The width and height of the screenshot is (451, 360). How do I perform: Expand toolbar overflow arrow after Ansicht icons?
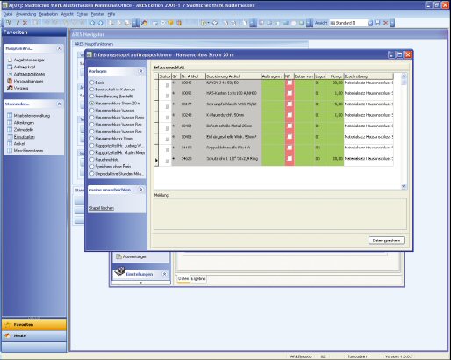point(392,23)
